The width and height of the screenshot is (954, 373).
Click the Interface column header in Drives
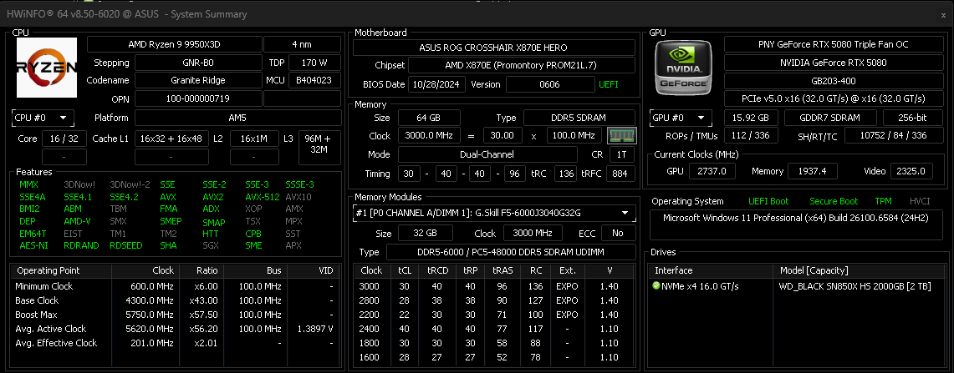pos(711,270)
